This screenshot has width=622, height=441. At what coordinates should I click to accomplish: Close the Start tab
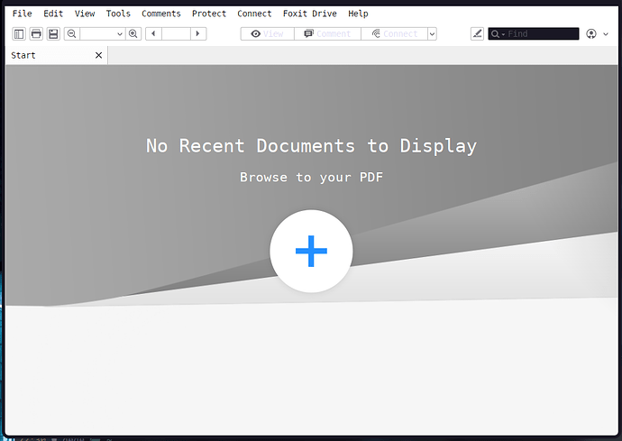click(x=99, y=55)
